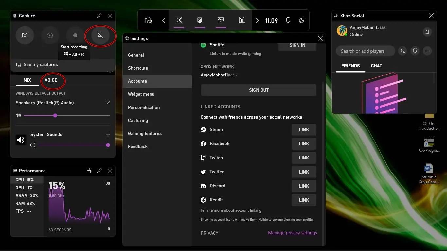
Task: Click the right chevron in Game Bar
Action: (x=257, y=20)
